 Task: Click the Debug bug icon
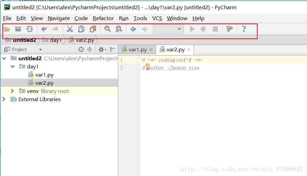(x=204, y=29)
